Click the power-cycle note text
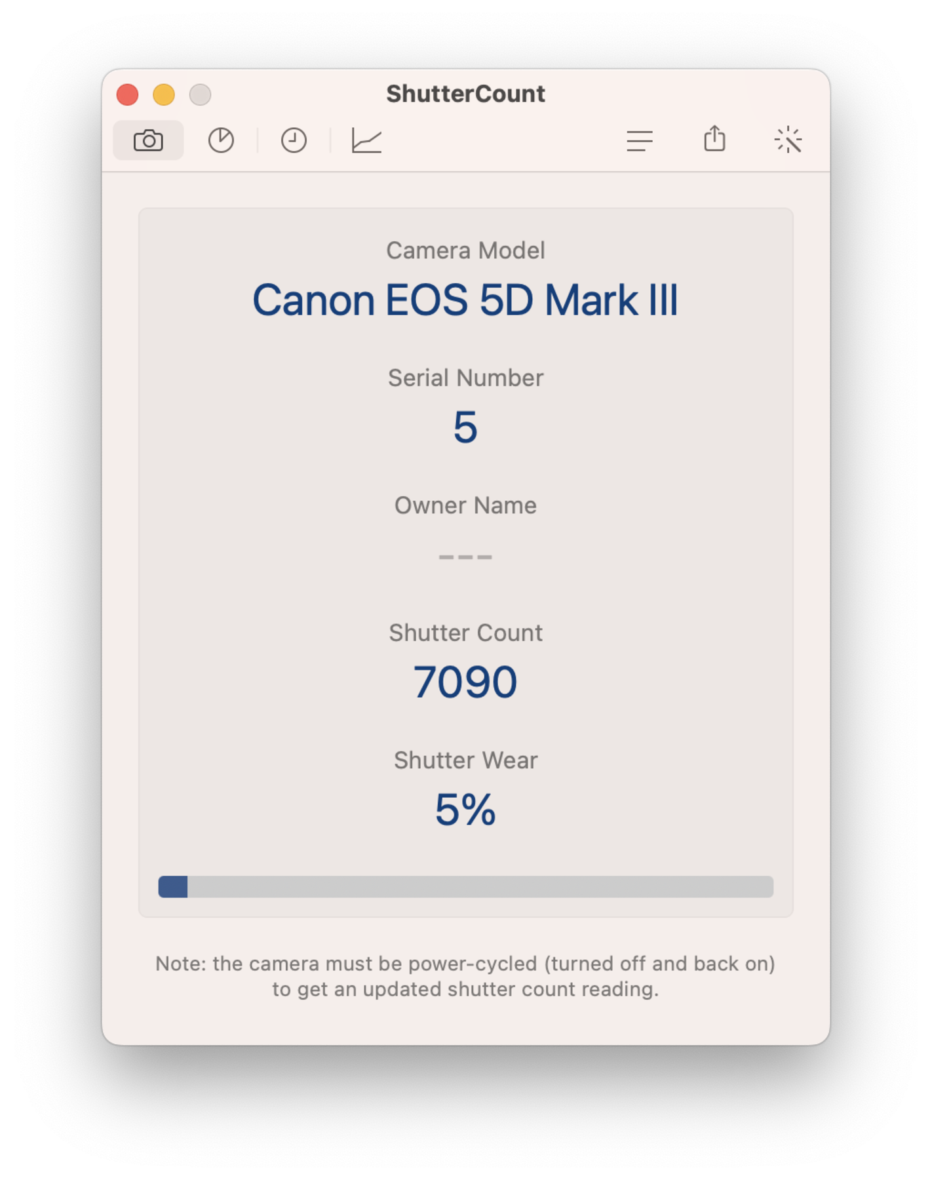The width and height of the screenshot is (932, 1180). [465, 976]
